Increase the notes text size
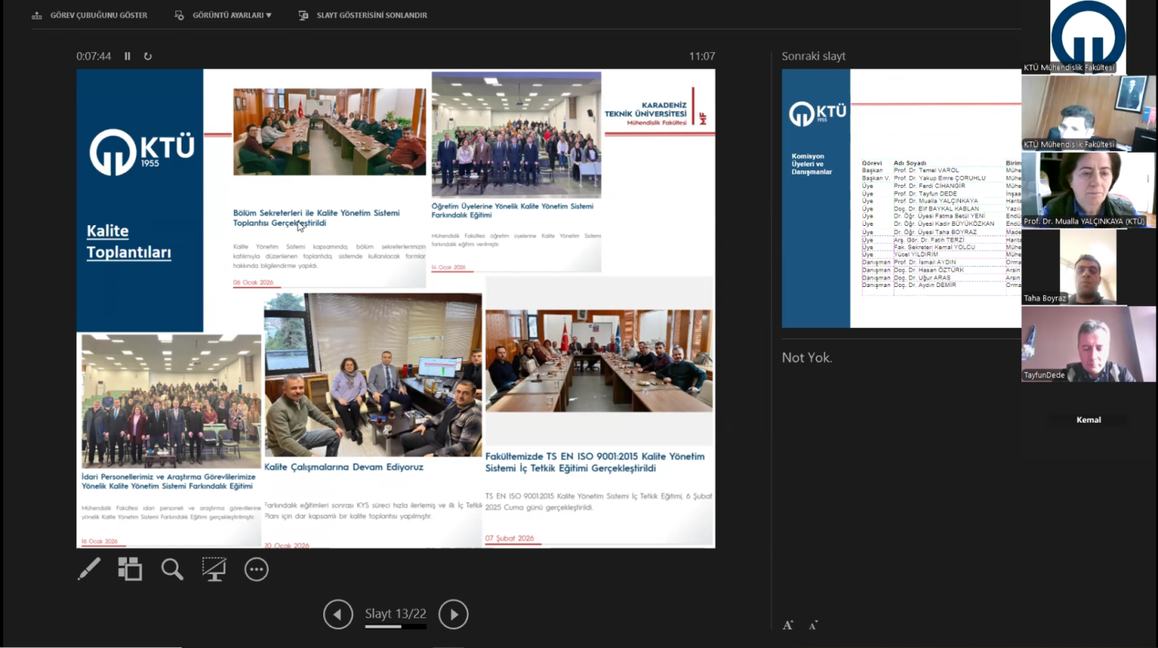1158x648 pixels. click(788, 625)
